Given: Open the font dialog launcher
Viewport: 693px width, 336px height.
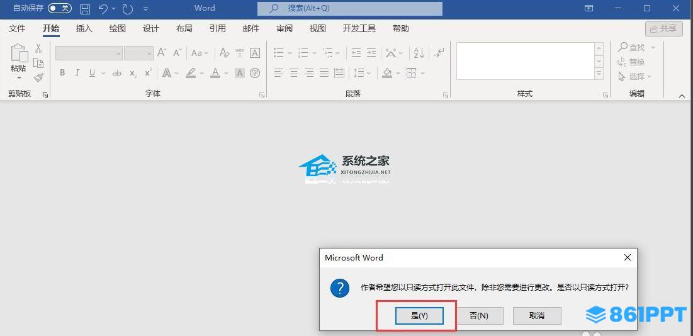Looking at the screenshot, I should pyautogui.click(x=262, y=94).
